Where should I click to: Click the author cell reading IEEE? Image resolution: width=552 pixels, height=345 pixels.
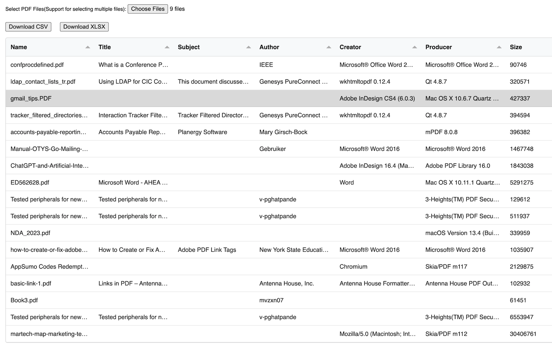[x=266, y=65]
